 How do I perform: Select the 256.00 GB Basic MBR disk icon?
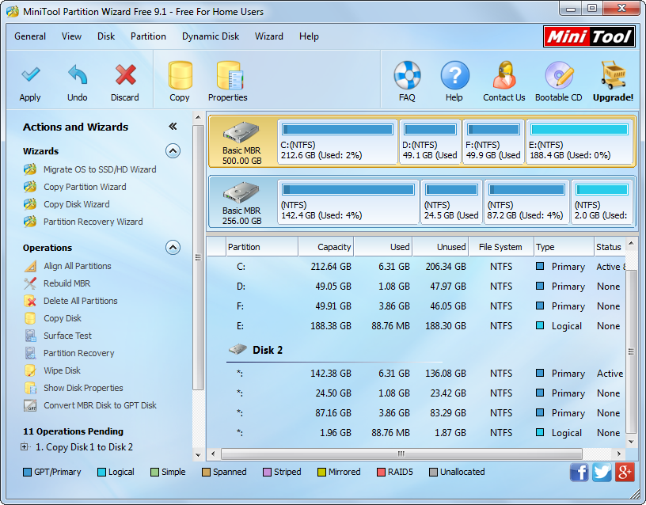pyautogui.click(x=241, y=192)
